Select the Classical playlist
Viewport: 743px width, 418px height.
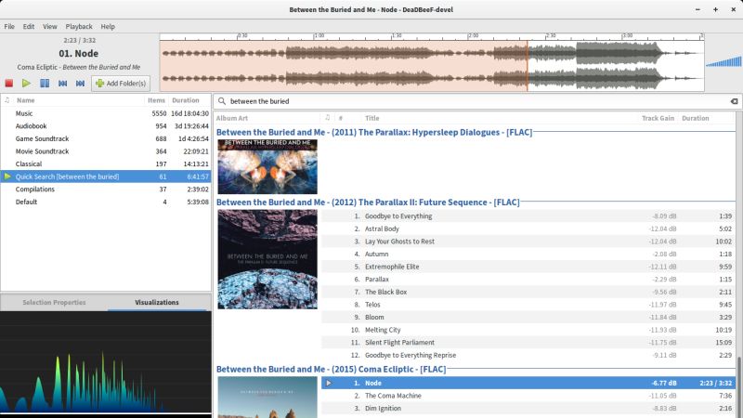click(x=106, y=164)
